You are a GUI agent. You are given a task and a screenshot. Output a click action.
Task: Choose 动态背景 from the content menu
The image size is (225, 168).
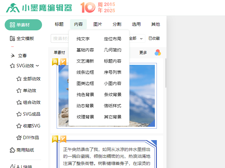pos(85,106)
